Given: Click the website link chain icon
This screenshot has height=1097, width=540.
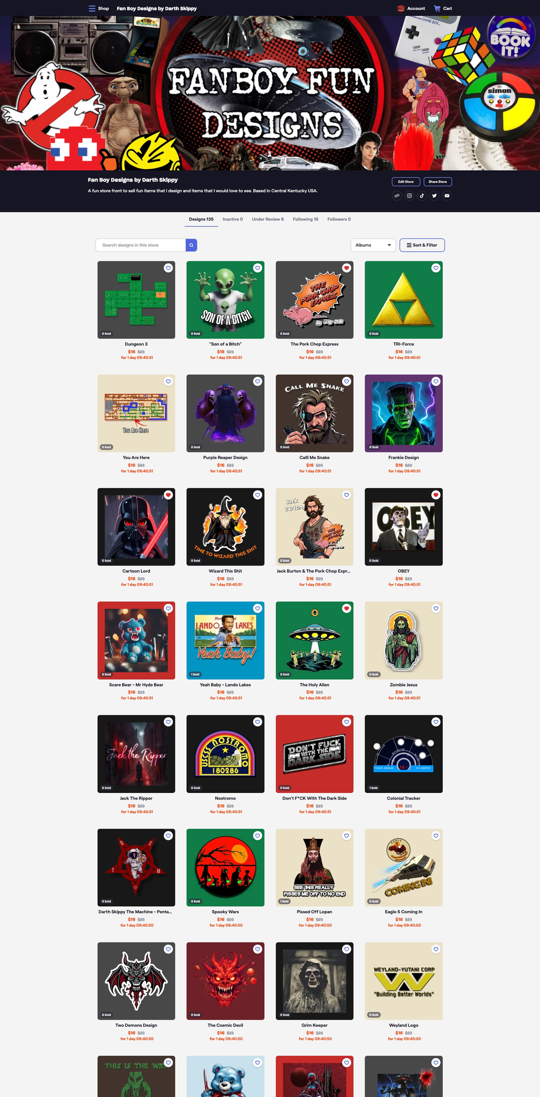Looking at the screenshot, I should [x=397, y=196].
